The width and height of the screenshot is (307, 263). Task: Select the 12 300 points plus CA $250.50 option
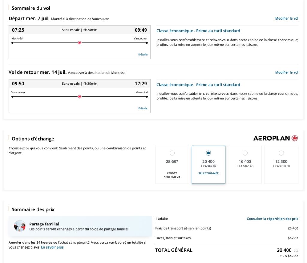pos(281,153)
